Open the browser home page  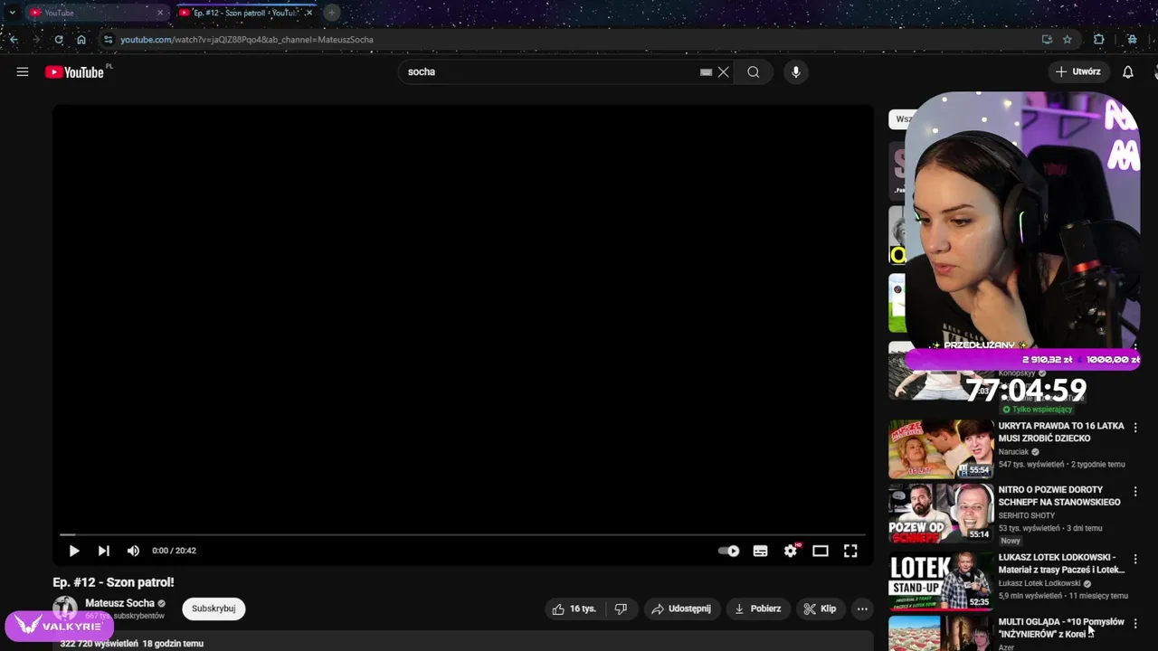pos(81,40)
